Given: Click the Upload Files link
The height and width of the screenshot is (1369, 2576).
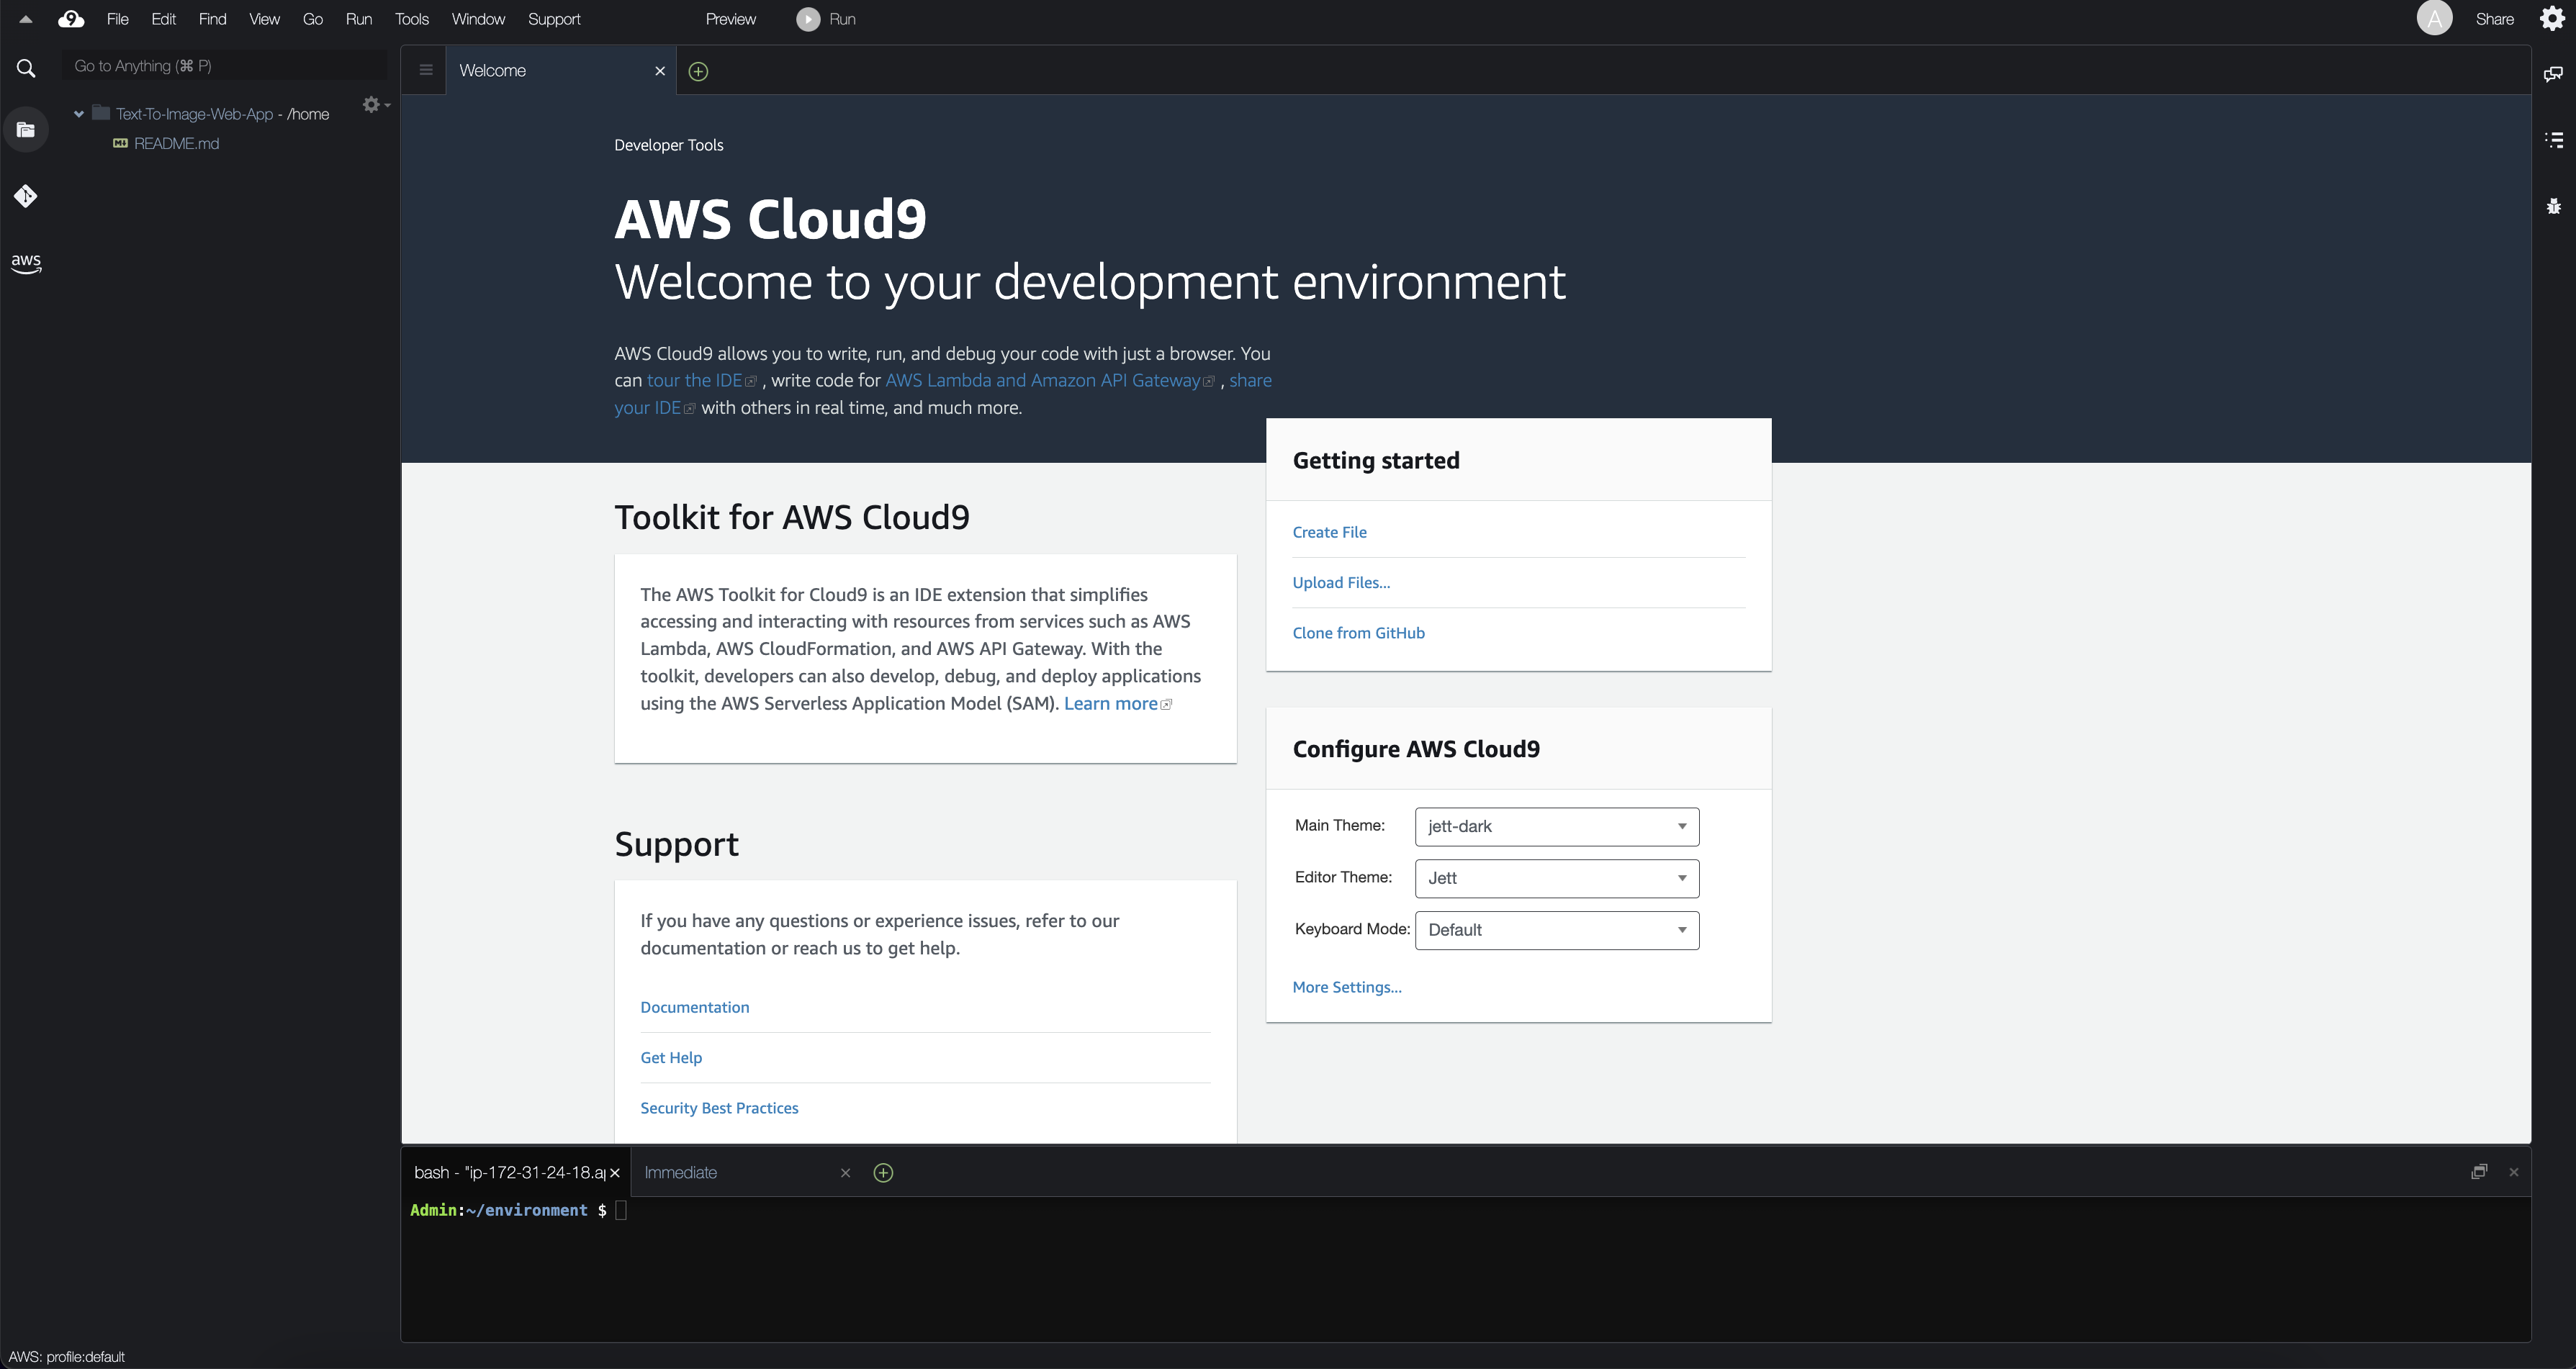Looking at the screenshot, I should tap(1341, 582).
